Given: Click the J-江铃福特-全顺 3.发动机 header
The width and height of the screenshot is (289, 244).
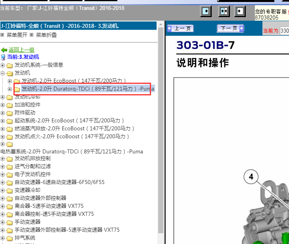Looking at the screenshot, I should tap(78, 26).
